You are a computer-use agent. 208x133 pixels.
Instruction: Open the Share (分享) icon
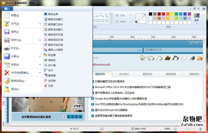(x=7, y=56)
